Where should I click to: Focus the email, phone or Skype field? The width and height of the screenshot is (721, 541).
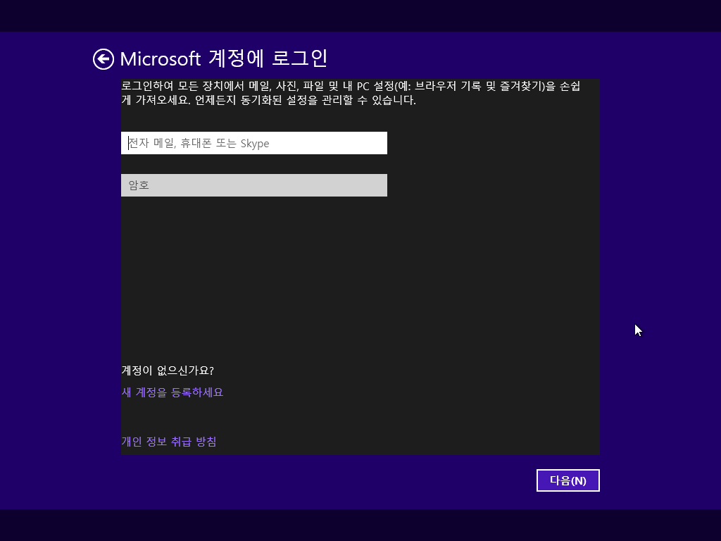coord(253,143)
